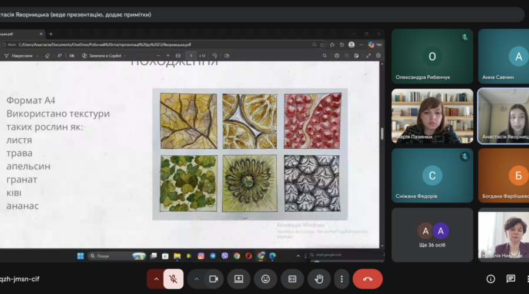Open the Edge profile avatar icon
Viewport: 529px width, 294px height.
351,45
